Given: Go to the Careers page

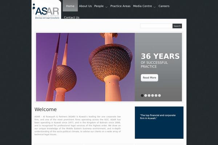Looking at the screenshot, I should 164,6.
